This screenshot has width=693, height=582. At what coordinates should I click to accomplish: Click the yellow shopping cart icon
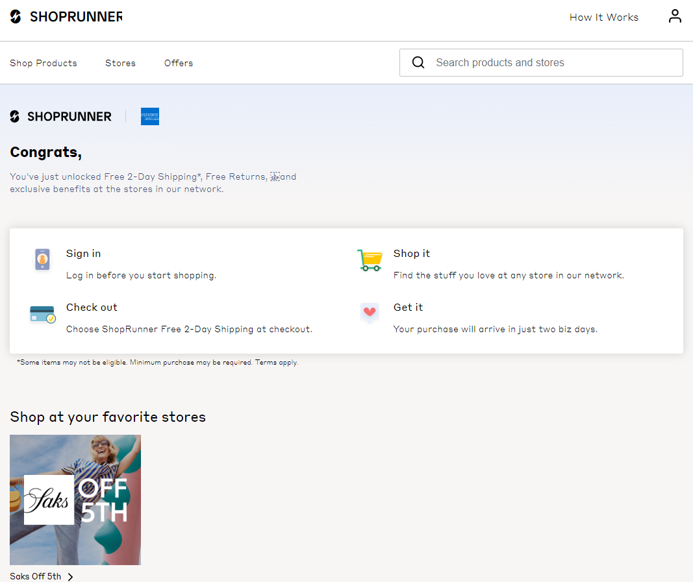tap(370, 260)
